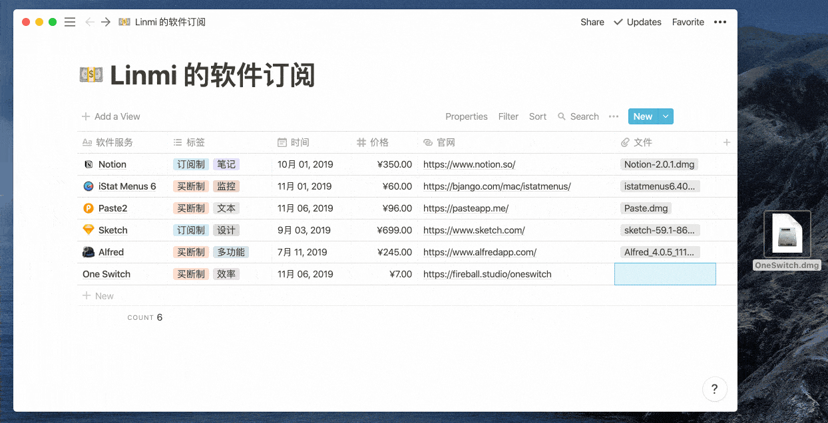This screenshot has width=828, height=423.
Task: Click the 笔记 tag in Notion row
Action: tap(226, 164)
